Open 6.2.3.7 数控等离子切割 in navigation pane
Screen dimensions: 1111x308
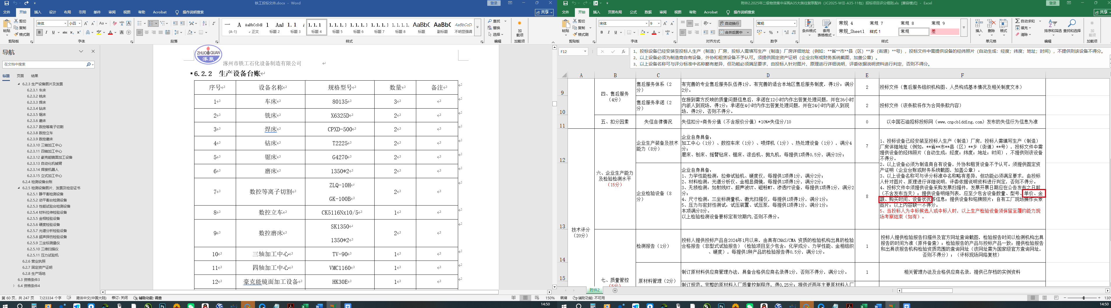[45, 127]
